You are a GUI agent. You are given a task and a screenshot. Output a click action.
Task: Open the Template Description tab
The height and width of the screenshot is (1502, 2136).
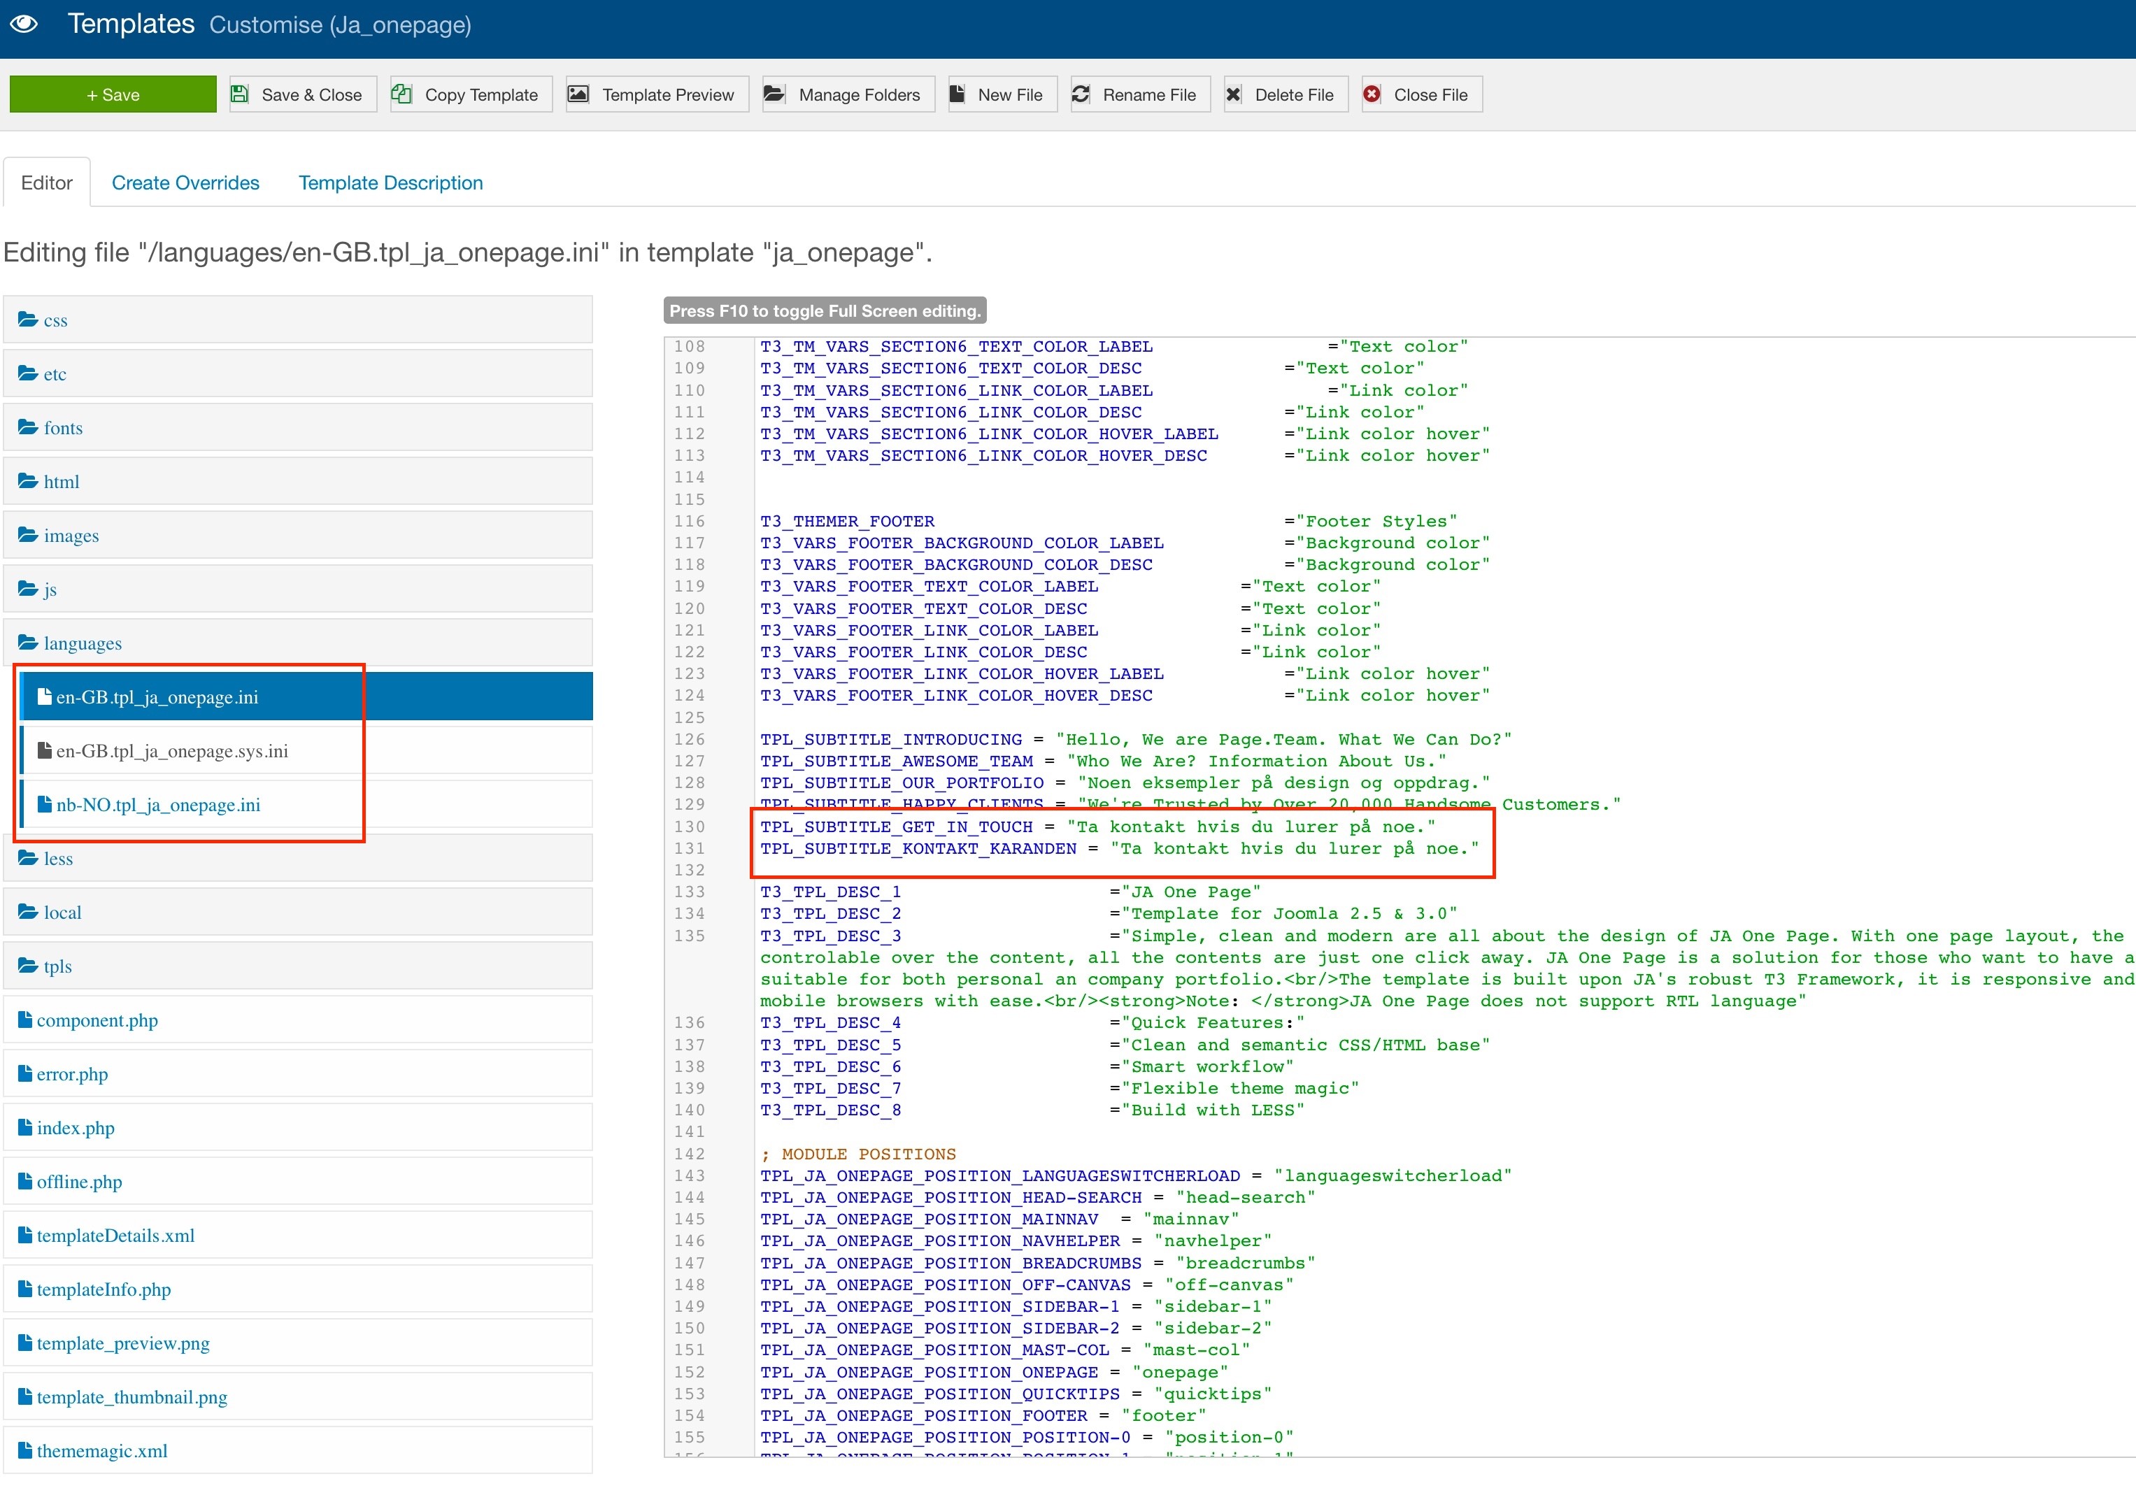tap(391, 183)
